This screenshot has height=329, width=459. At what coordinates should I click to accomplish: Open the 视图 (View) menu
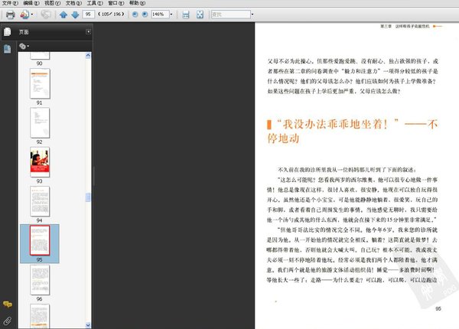click(x=52, y=3)
